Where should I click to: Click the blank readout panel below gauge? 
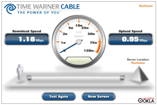click(x=79, y=60)
